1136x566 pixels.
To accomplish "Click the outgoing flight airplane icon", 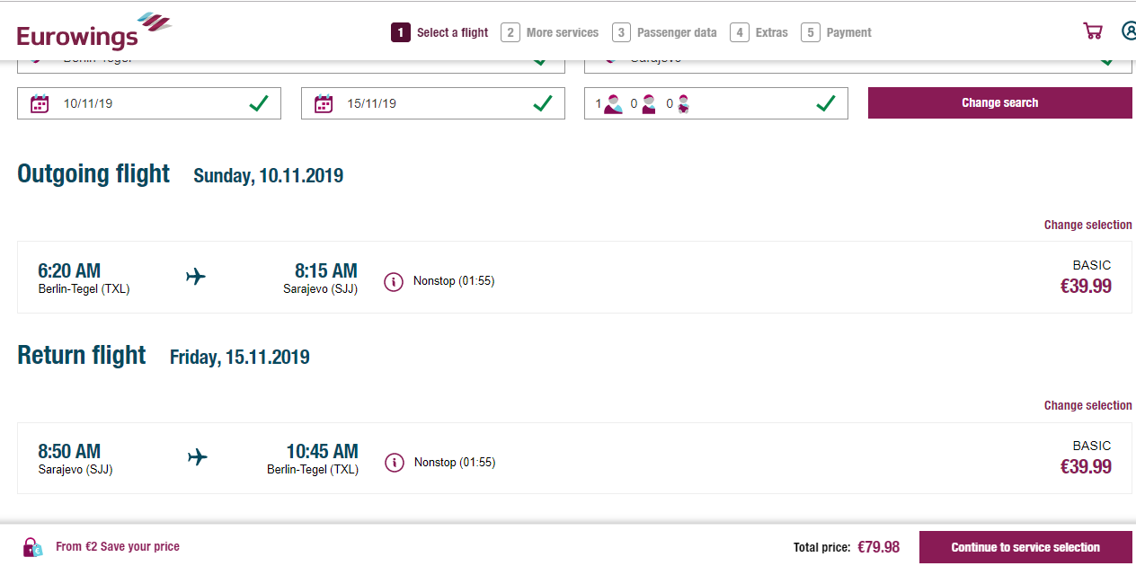I will 196,277.
